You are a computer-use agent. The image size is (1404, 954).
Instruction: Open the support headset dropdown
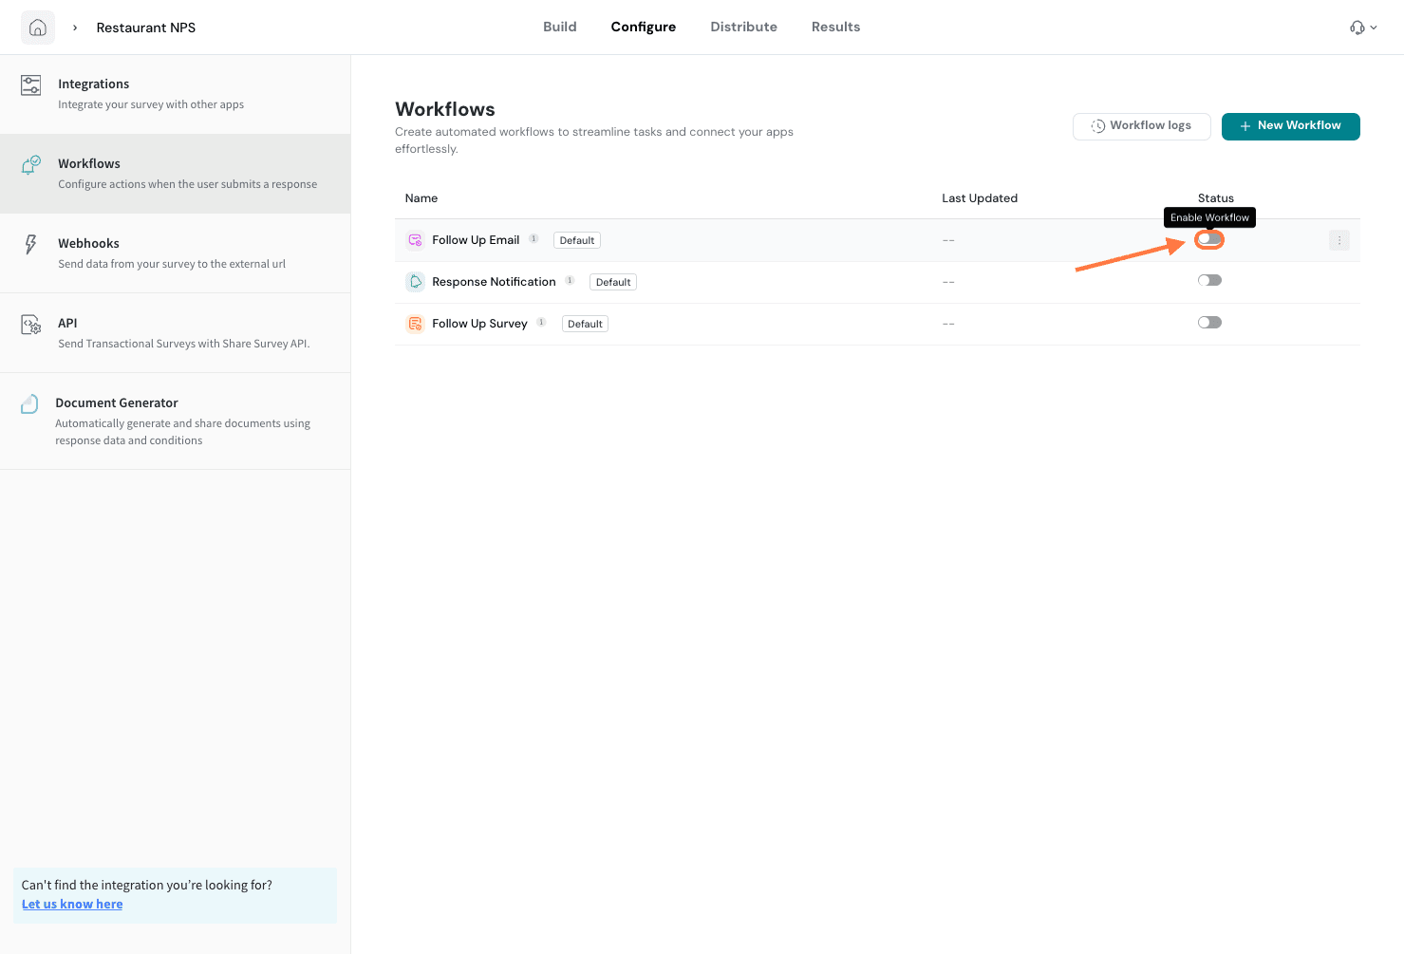click(1362, 28)
